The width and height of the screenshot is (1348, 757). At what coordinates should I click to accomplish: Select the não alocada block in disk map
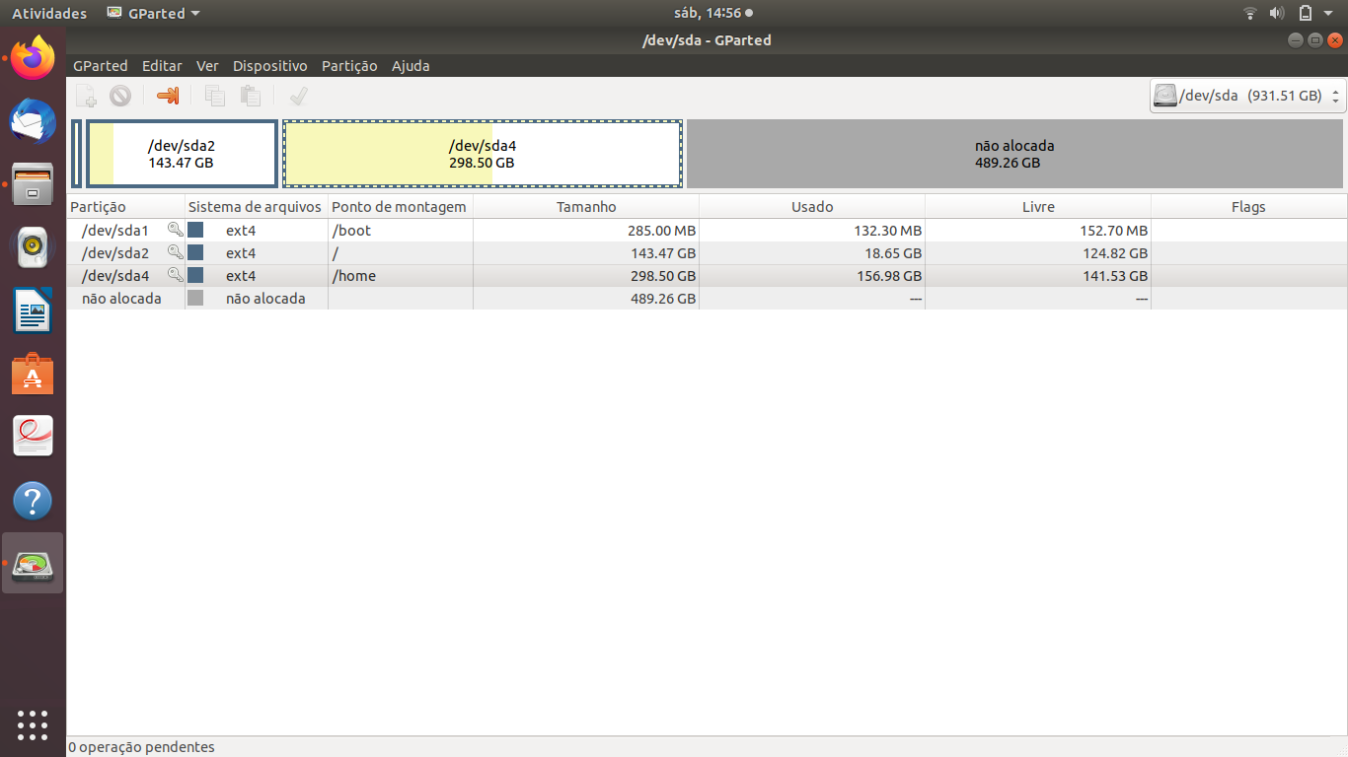tap(1014, 154)
